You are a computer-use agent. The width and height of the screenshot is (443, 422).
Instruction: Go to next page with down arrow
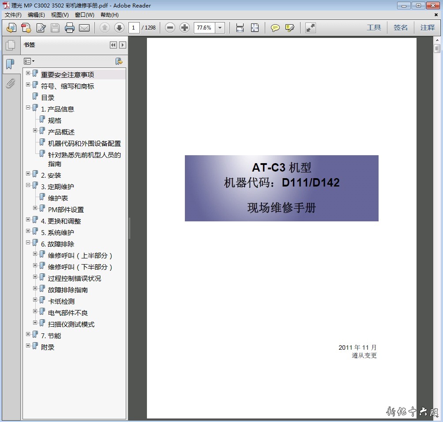[x=119, y=28]
